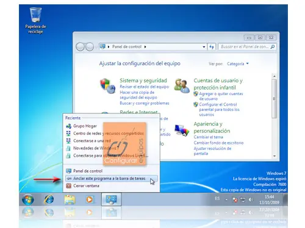Image resolution: width=305 pixels, height=228 pixels.
Task: Click the Control Panel icon in the address bar
Action: coord(102,46)
